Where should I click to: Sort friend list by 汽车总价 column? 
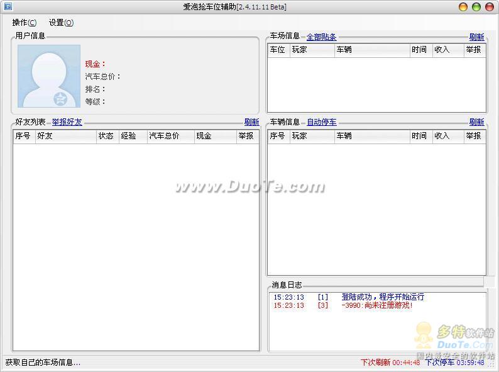pos(170,137)
